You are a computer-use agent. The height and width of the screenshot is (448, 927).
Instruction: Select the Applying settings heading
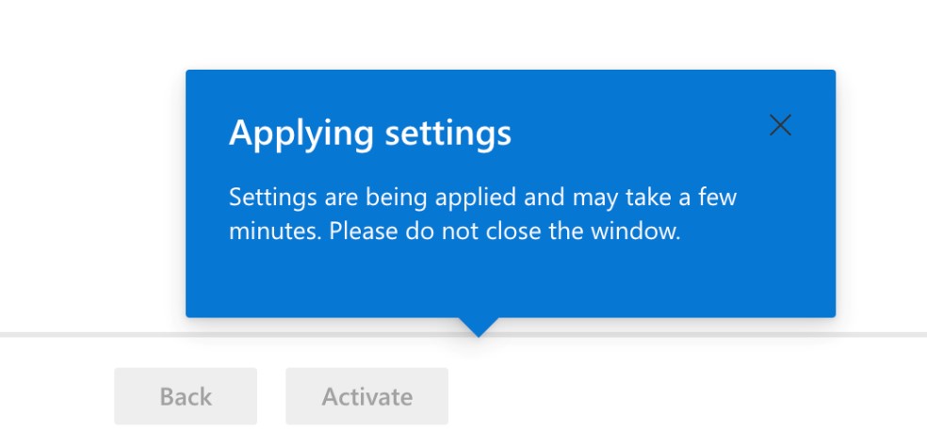click(370, 134)
